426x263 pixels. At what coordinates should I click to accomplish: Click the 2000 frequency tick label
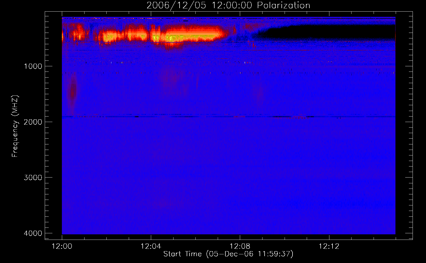pyautogui.click(x=33, y=122)
